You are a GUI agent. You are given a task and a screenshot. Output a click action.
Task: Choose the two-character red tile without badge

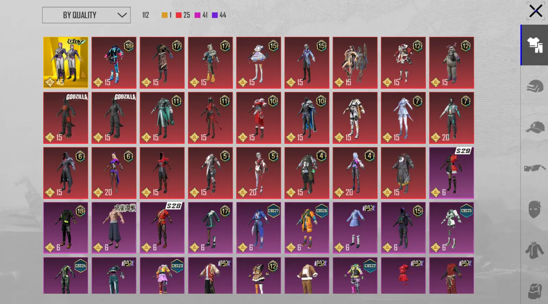pos(355,63)
